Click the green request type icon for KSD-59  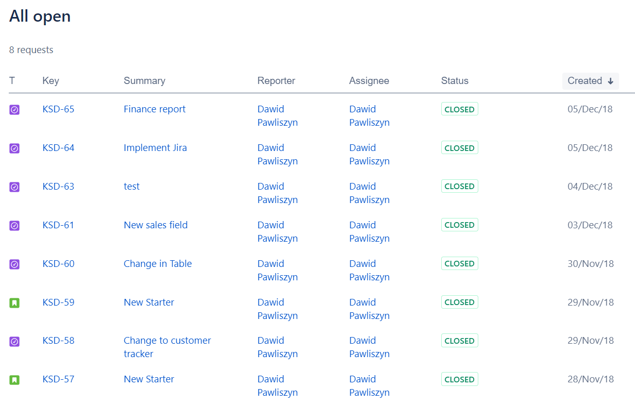coord(14,302)
